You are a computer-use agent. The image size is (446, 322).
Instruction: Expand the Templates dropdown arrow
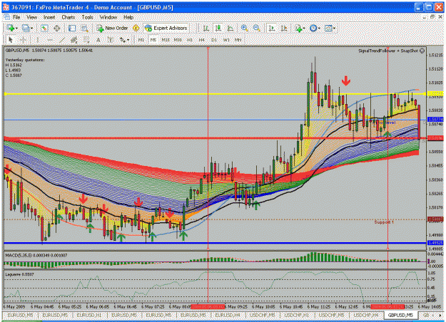point(334,28)
